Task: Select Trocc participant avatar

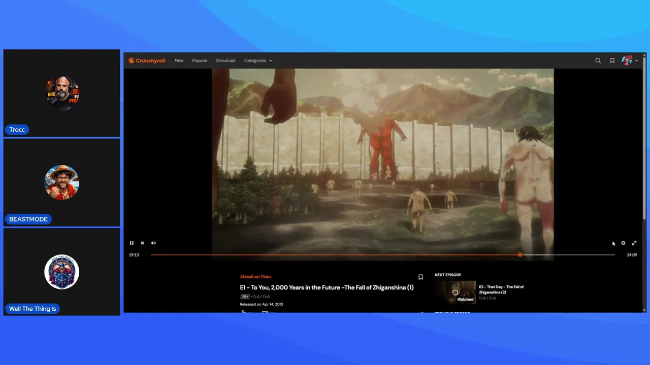Action: click(62, 93)
